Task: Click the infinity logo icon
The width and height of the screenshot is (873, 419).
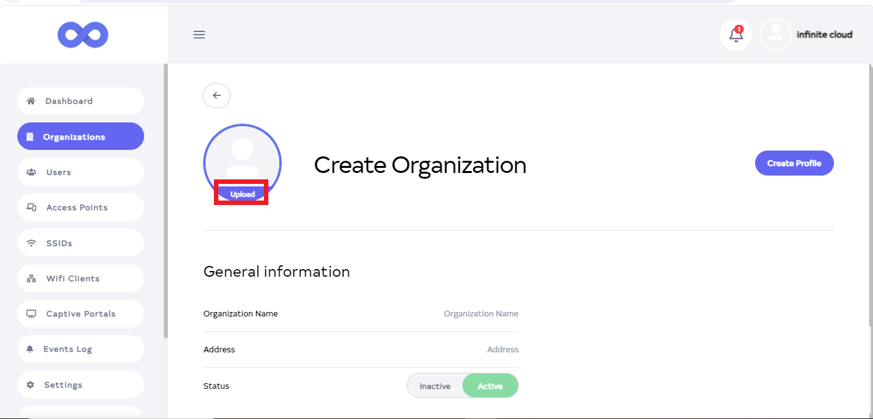Action: tap(83, 35)
